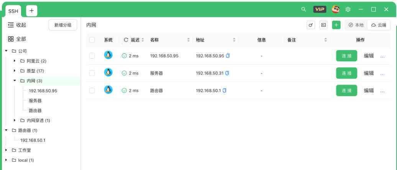This screenshot has height=170, width=397.
Task: Open 工作室 group in sidebar
Action: [x=25, y=150]
